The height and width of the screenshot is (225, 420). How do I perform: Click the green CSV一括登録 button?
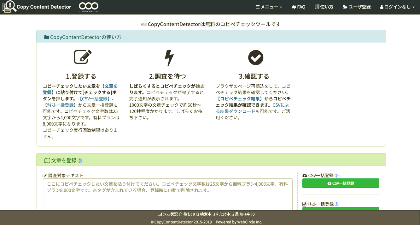point(341,183)
